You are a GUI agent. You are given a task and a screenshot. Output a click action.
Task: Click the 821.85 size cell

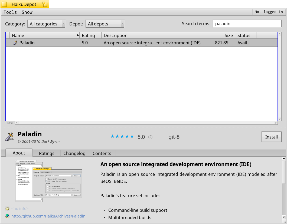[224, 43]
